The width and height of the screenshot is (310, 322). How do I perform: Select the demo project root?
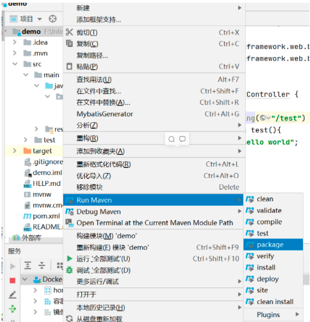pos(31,31)
